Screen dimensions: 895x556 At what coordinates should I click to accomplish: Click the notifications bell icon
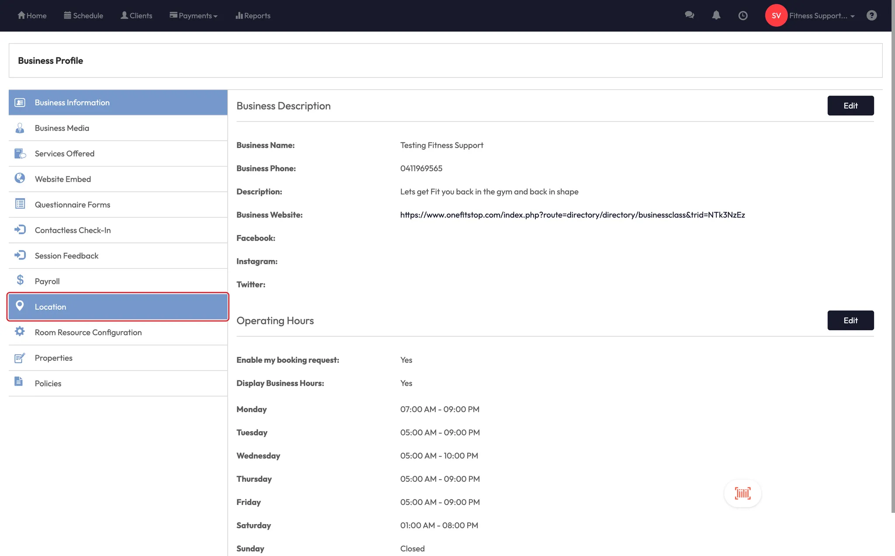(x=716, y=15)
